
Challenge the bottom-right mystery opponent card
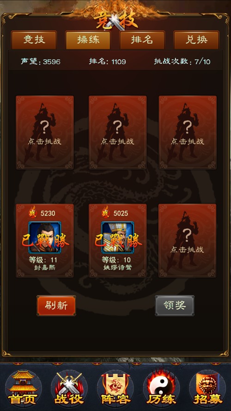pyautogui.click(x=188, y=240)
